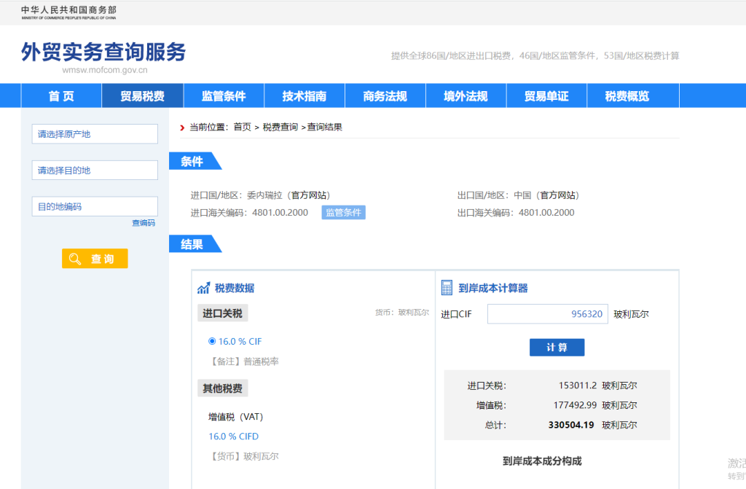Click the total value 330504.19
This screenshot has height=489, width=746.
(571, 425)
